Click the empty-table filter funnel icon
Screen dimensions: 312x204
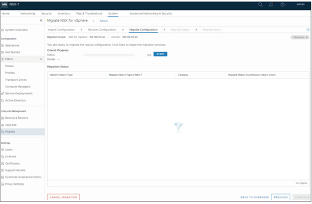[x=178, y=126]
